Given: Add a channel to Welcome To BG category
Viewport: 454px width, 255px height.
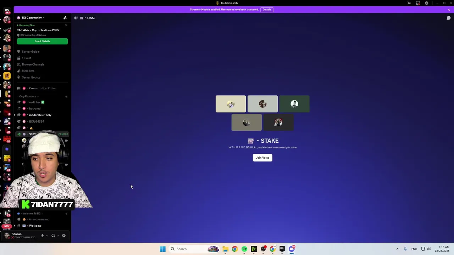Looking at the screenshot, I should pyautogui.click(x=66, y=214).
